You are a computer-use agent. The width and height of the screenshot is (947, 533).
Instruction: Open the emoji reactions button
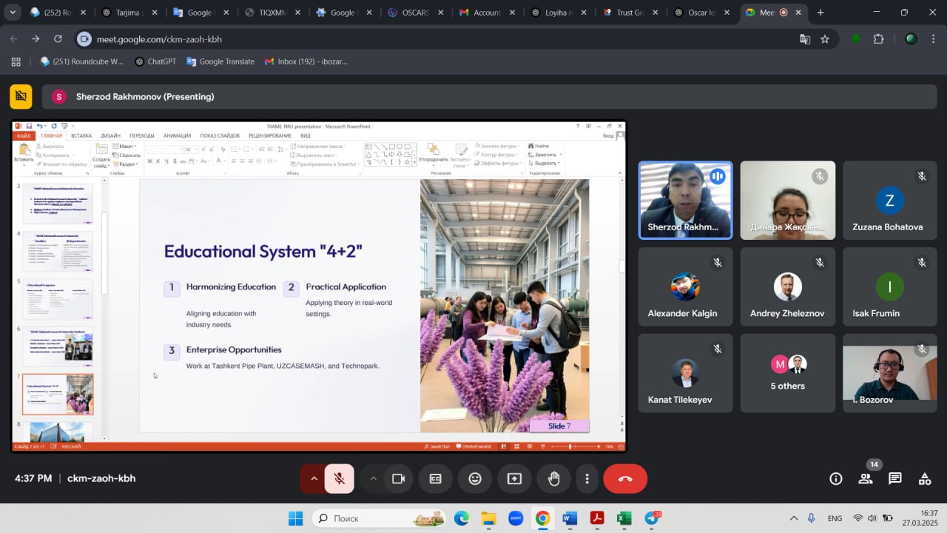475,479
